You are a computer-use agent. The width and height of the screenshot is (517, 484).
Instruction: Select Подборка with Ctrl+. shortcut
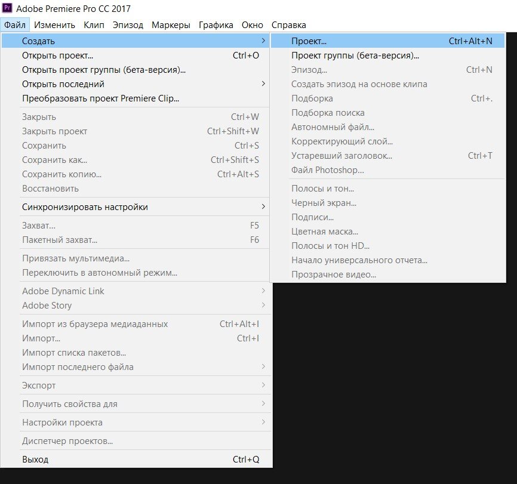click(x=388, y=98)
